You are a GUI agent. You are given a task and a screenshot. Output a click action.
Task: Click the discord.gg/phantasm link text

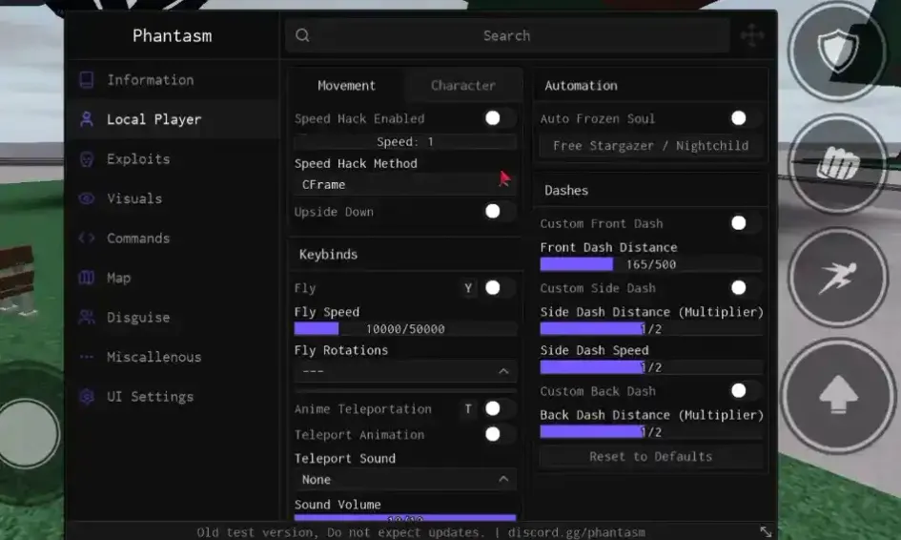coord(576,532)
